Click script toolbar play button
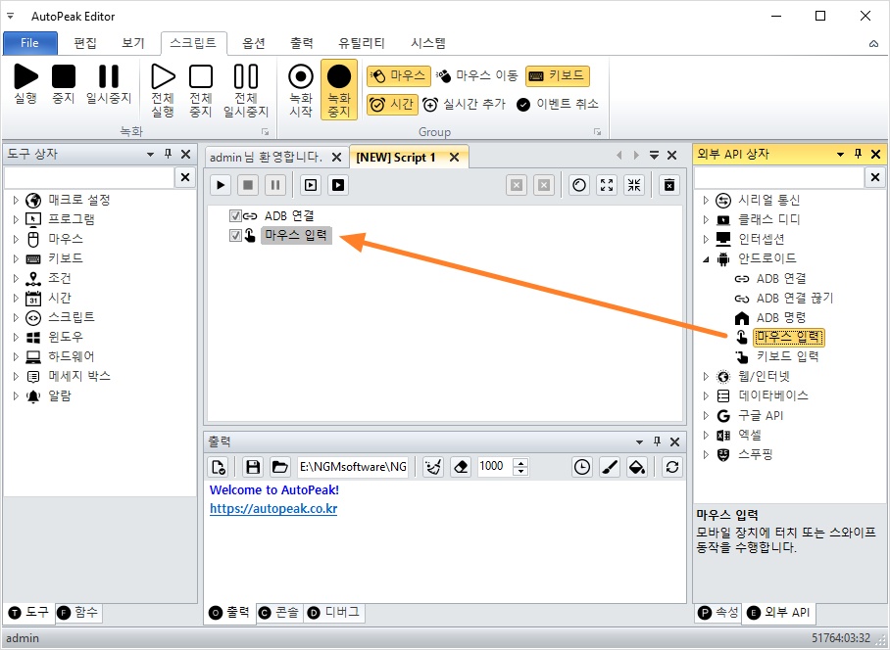 pos(221,185)
